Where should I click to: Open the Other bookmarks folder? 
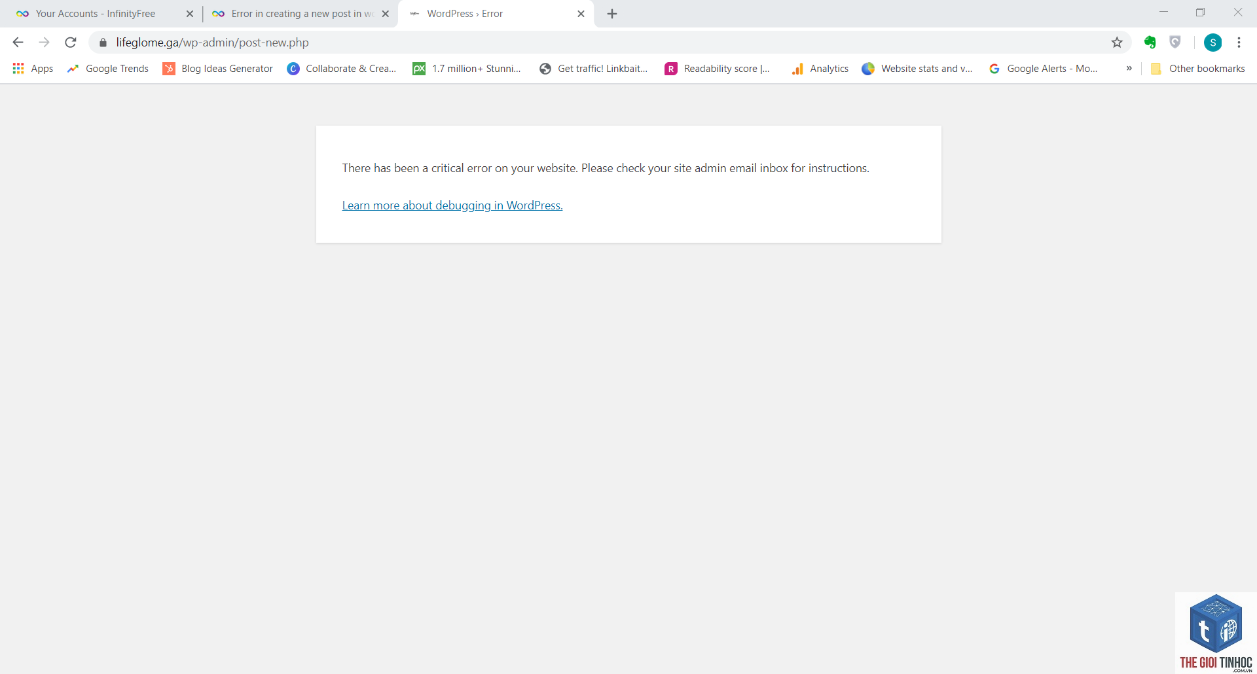pyautogui.click(x=1198, y=69)
